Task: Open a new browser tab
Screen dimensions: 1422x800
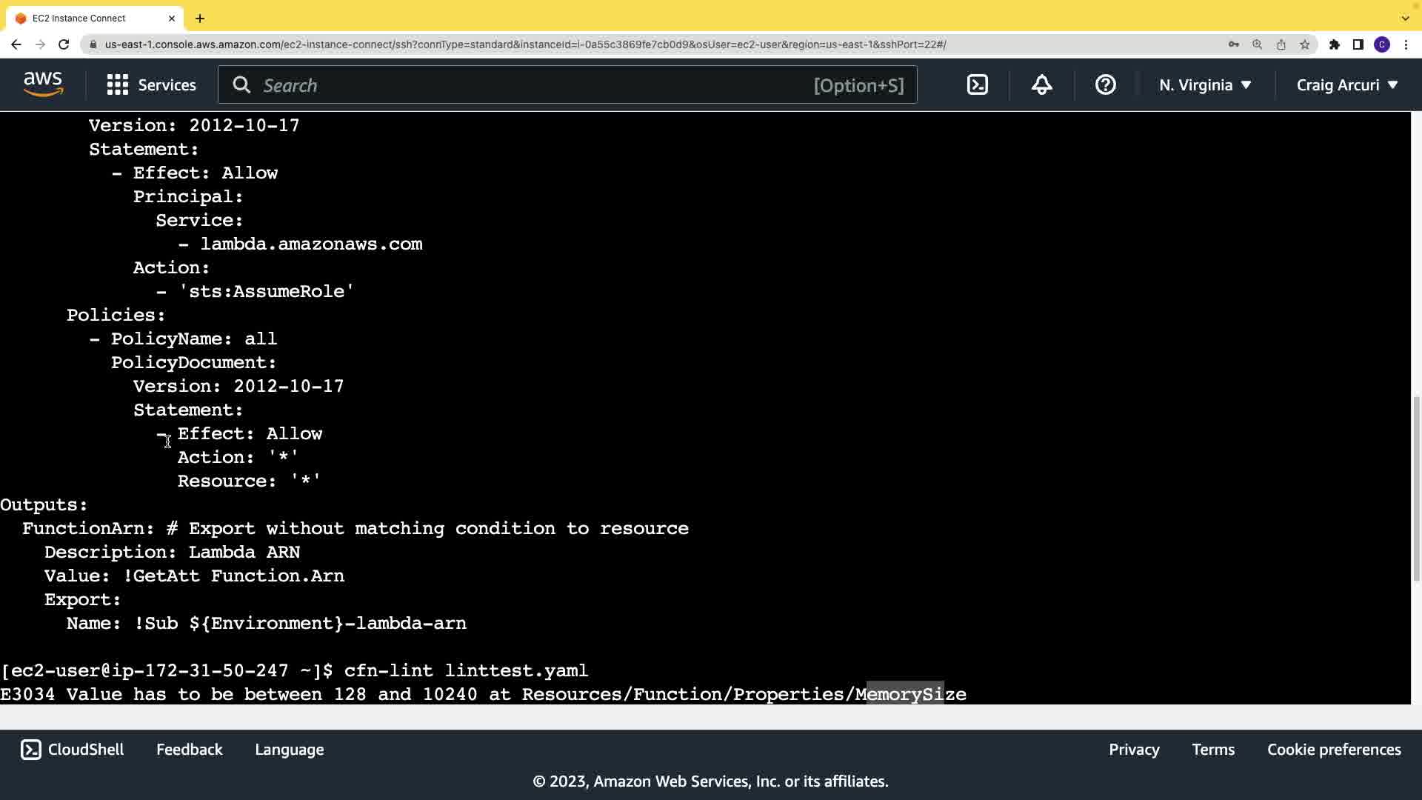Action: tap(200, 18)
